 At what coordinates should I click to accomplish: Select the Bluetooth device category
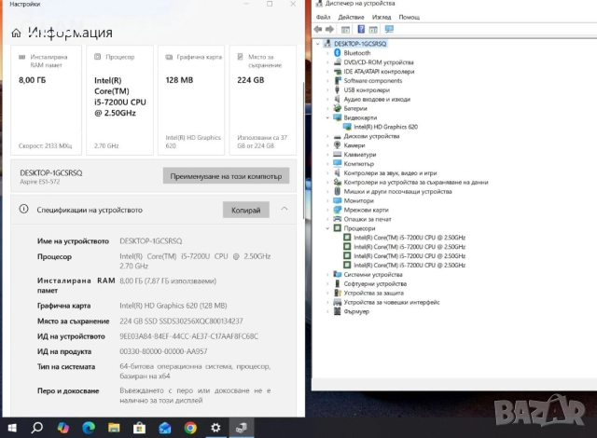(356, 53)
